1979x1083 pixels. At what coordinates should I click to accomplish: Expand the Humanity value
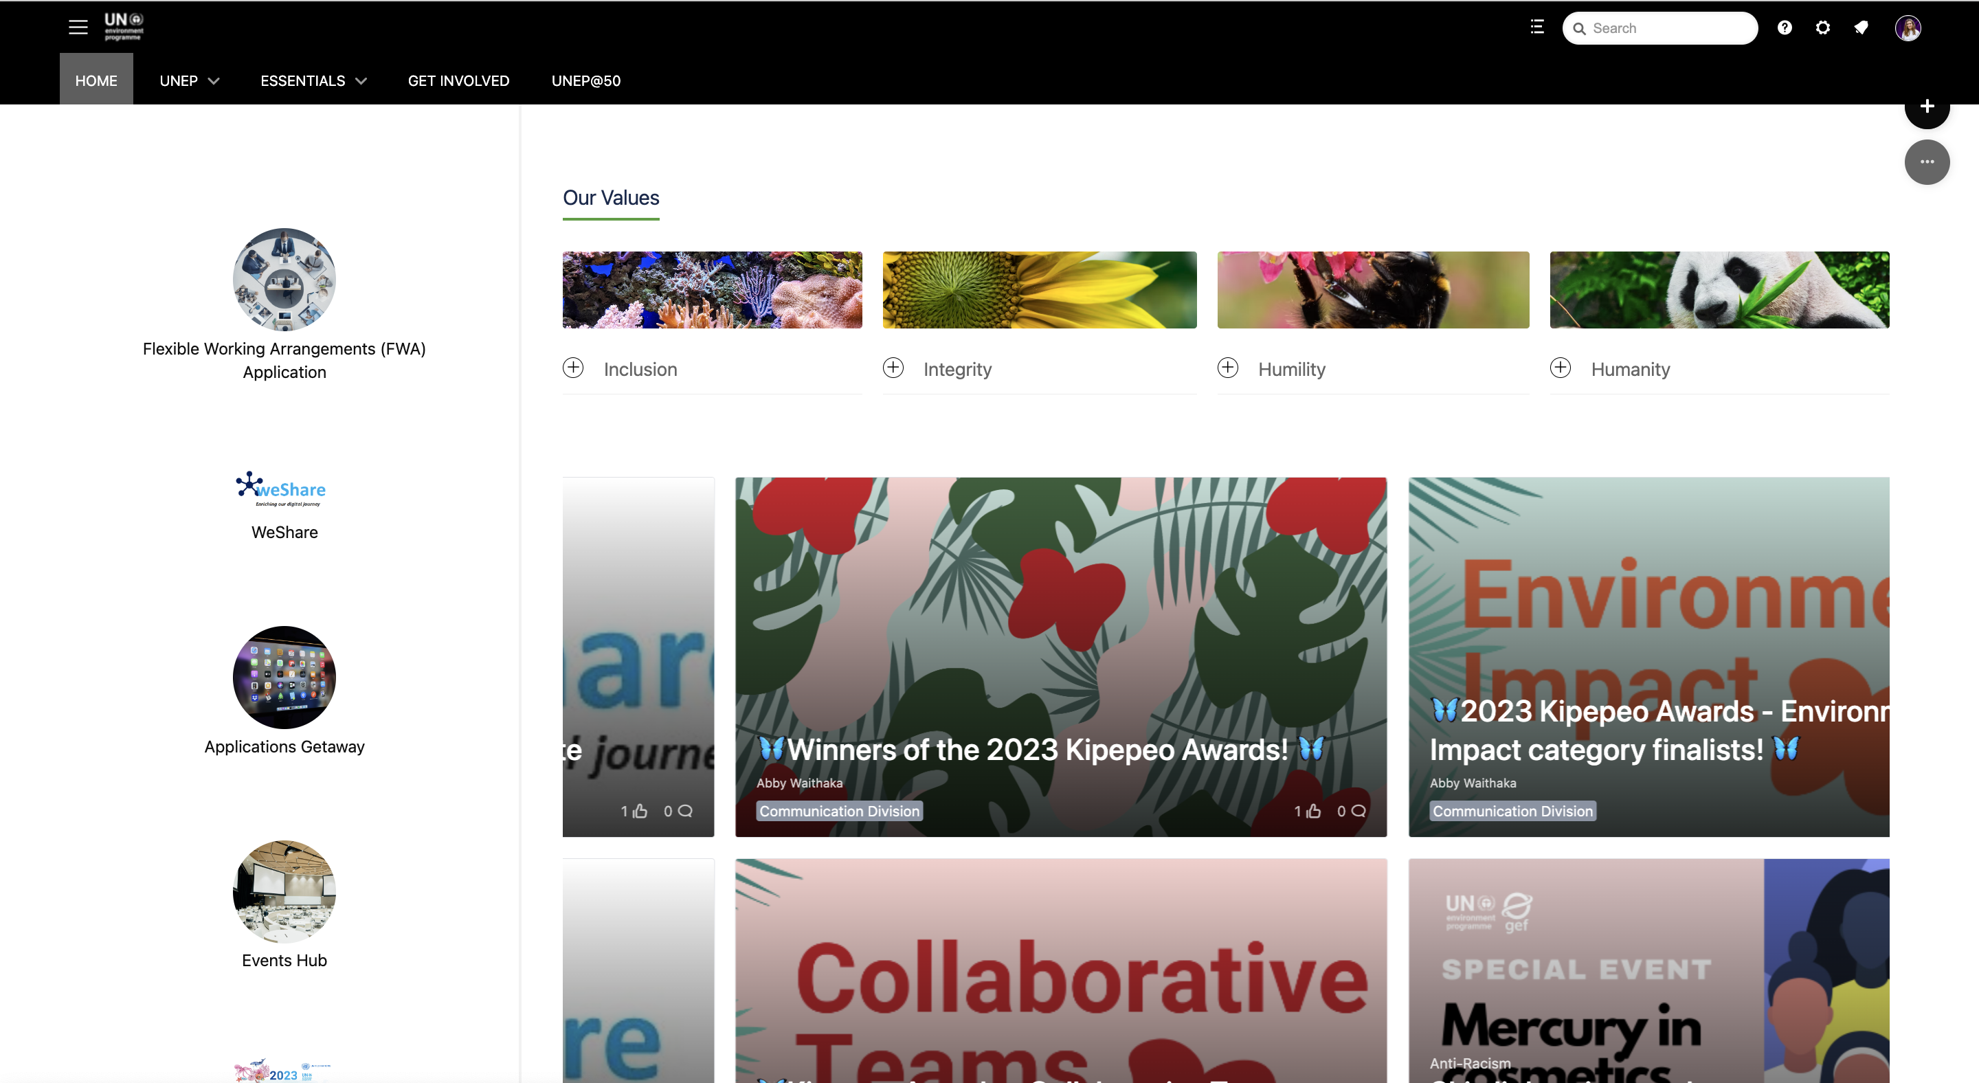[x=1561, y=368]
